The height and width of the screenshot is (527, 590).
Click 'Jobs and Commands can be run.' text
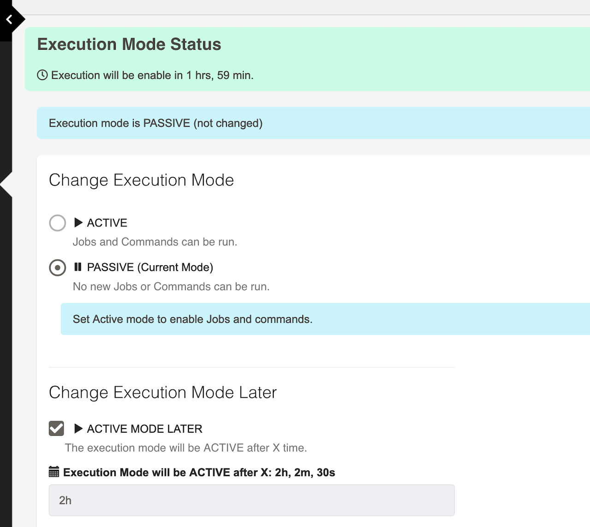point(155,242)
